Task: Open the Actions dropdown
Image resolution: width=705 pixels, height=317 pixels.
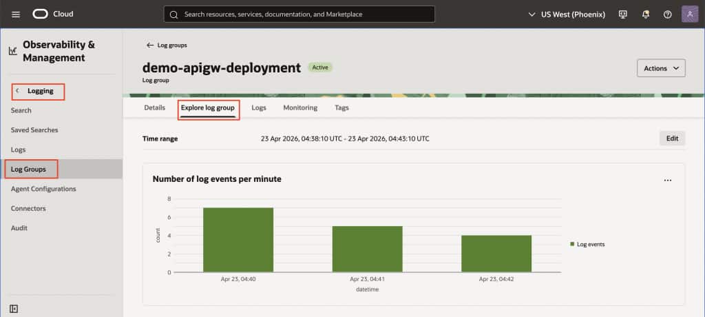Action: (x=661, y=68)
